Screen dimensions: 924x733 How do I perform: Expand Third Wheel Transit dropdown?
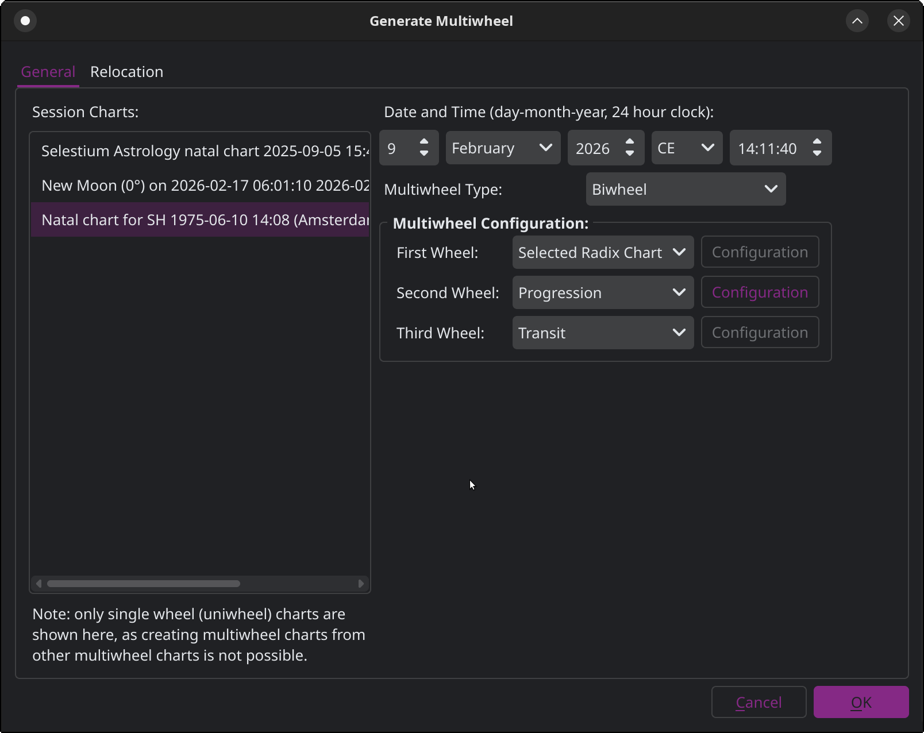(602, 333)
